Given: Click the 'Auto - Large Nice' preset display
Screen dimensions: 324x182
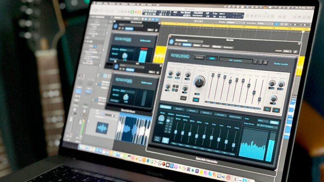Looking at the screenshot, I should click(x=235, y=61).
